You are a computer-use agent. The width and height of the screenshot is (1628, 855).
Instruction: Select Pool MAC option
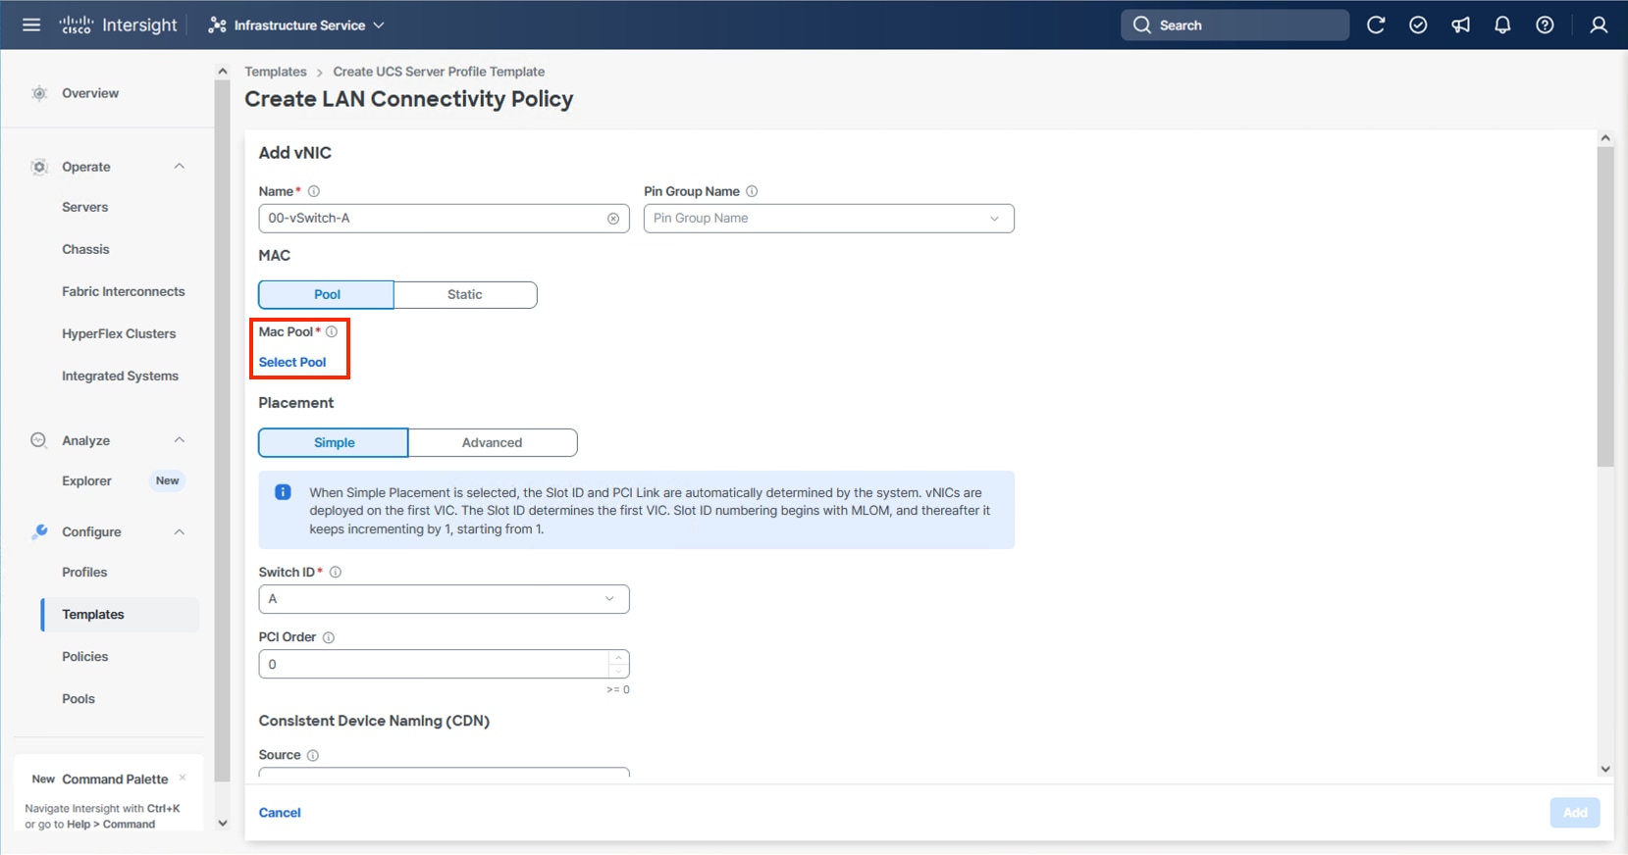(327, 294)
